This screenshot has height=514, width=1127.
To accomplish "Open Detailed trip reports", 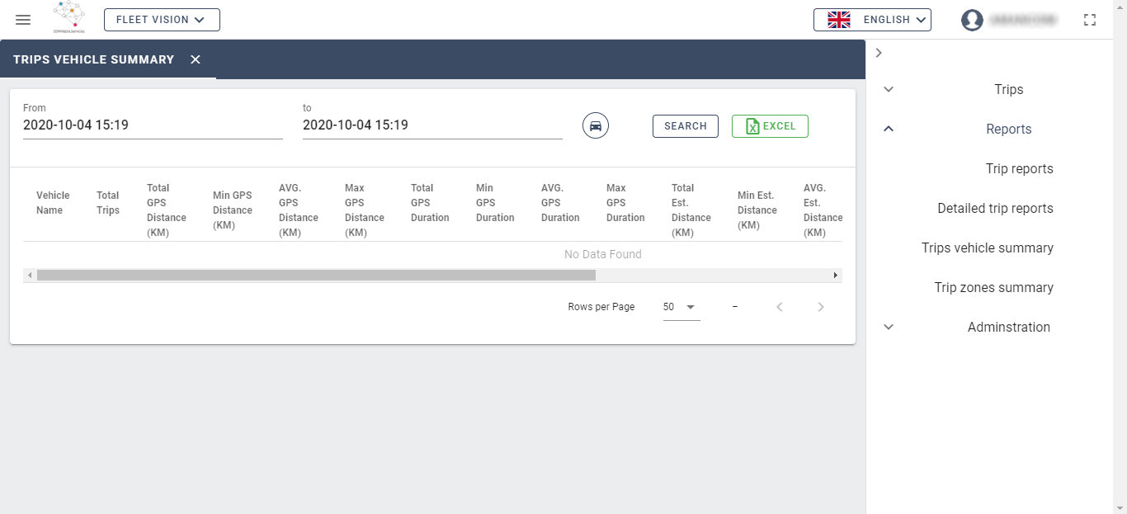I will pyautogui.click(x=995, y=208).
